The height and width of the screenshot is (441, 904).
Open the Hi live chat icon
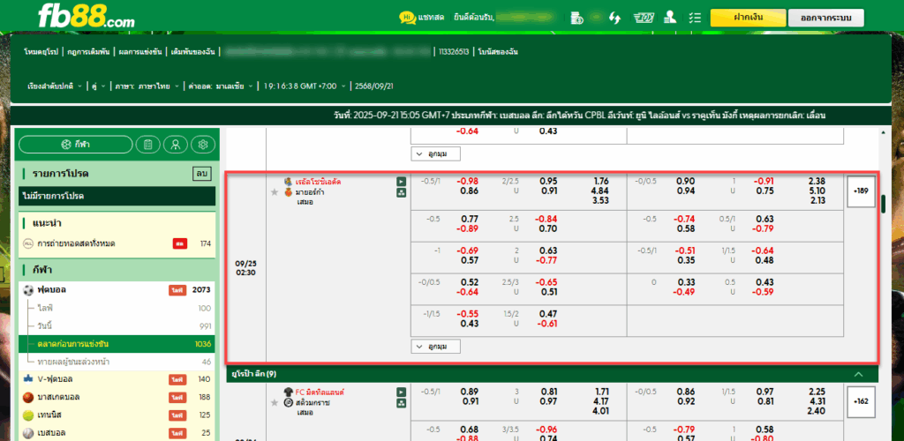pyautogui.click(x=407, y=18)
